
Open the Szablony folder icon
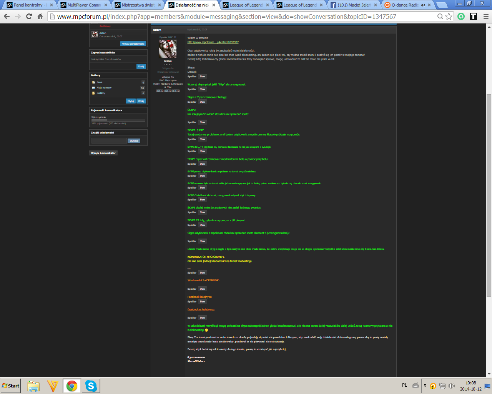[x=93, y=93]
